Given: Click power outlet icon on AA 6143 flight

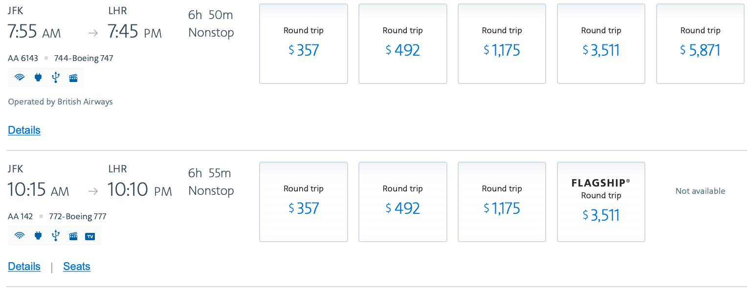Looking at the screenshot, I should coord(38,77).
